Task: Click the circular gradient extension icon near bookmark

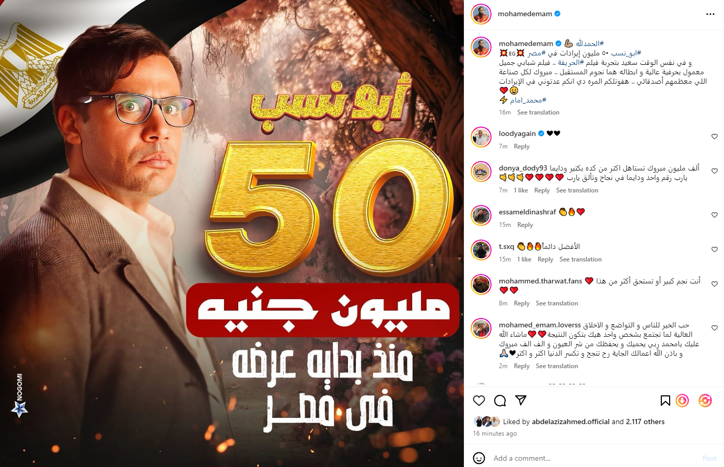Action: (705, 401)
